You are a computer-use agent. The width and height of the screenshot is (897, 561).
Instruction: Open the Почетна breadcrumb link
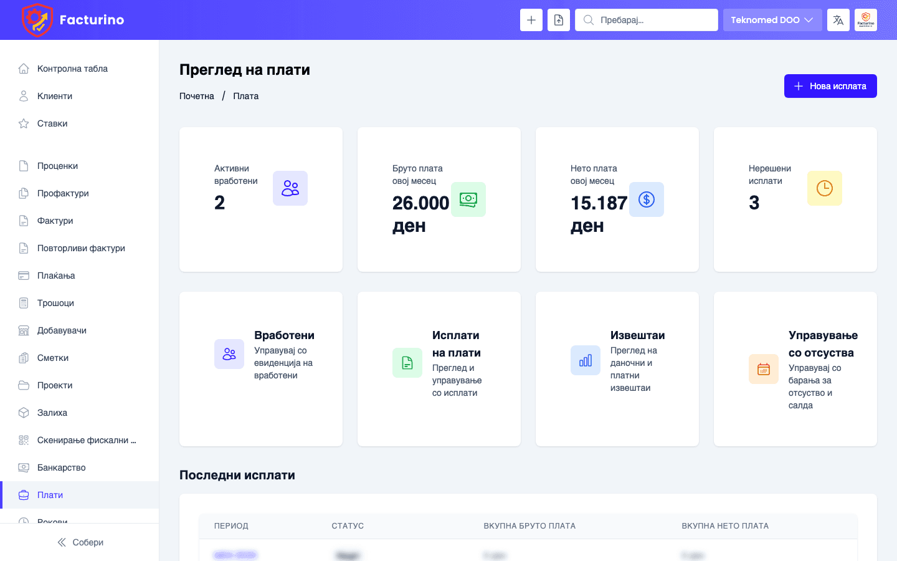196,95
